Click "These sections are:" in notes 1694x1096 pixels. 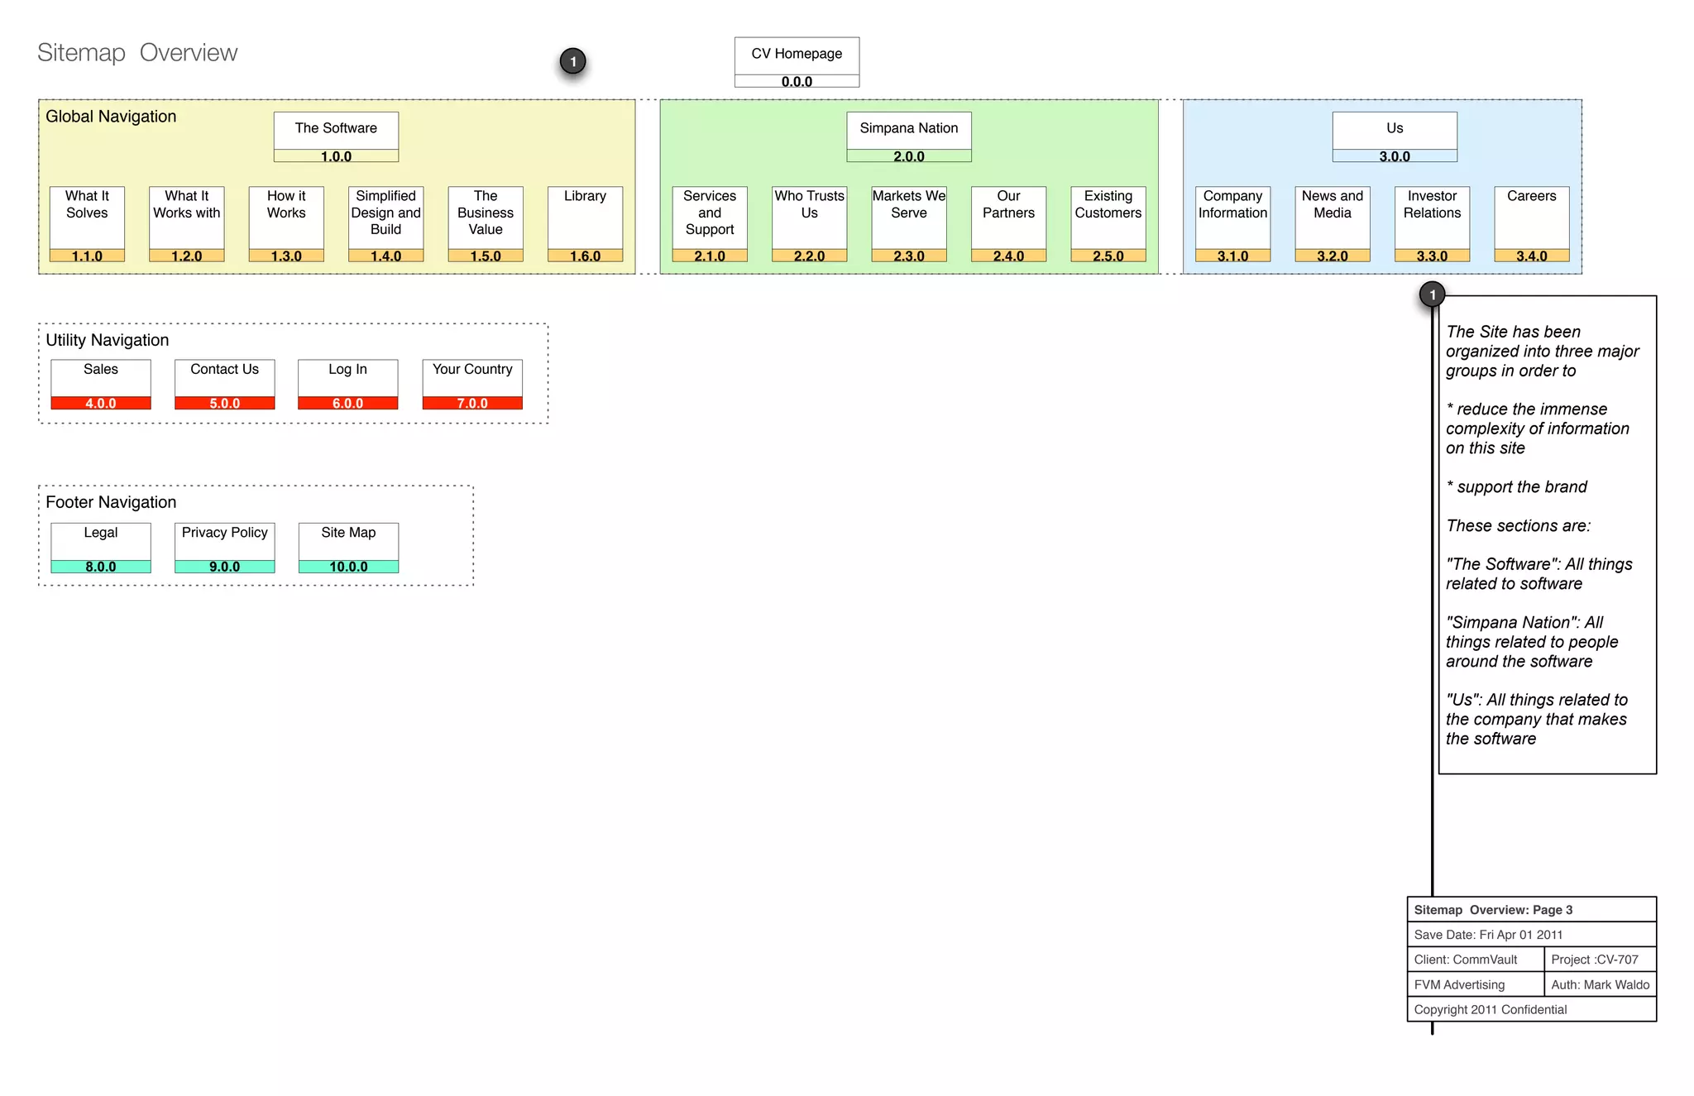1518,526
